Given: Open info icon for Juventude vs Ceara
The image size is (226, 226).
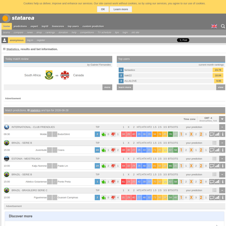Looking at the screenshot, I should 223,150.
